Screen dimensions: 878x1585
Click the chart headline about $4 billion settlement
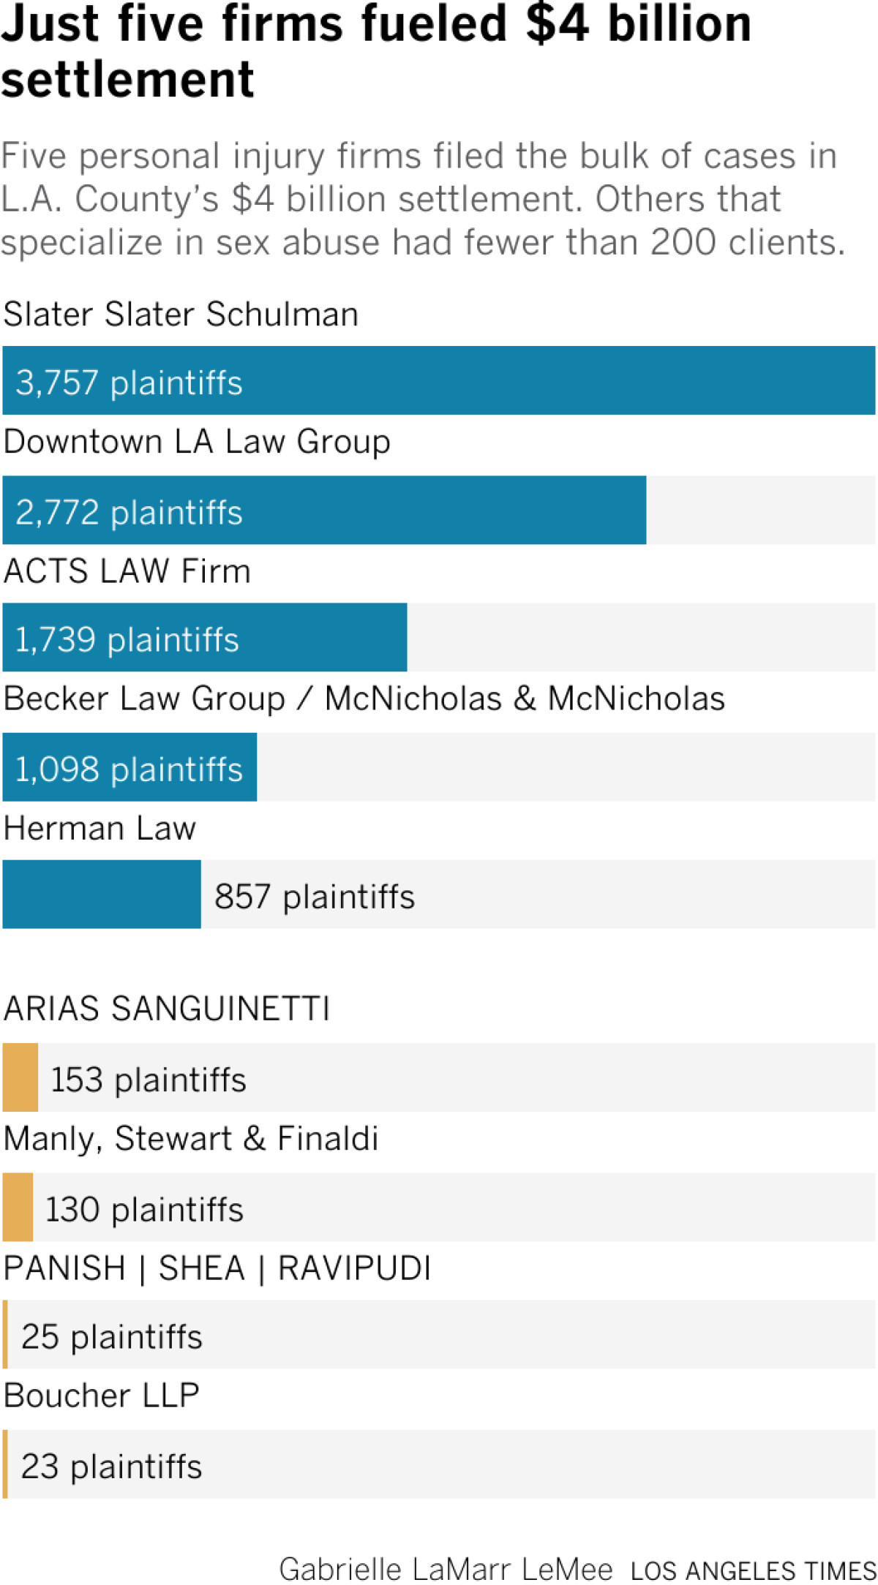[376, 51]
